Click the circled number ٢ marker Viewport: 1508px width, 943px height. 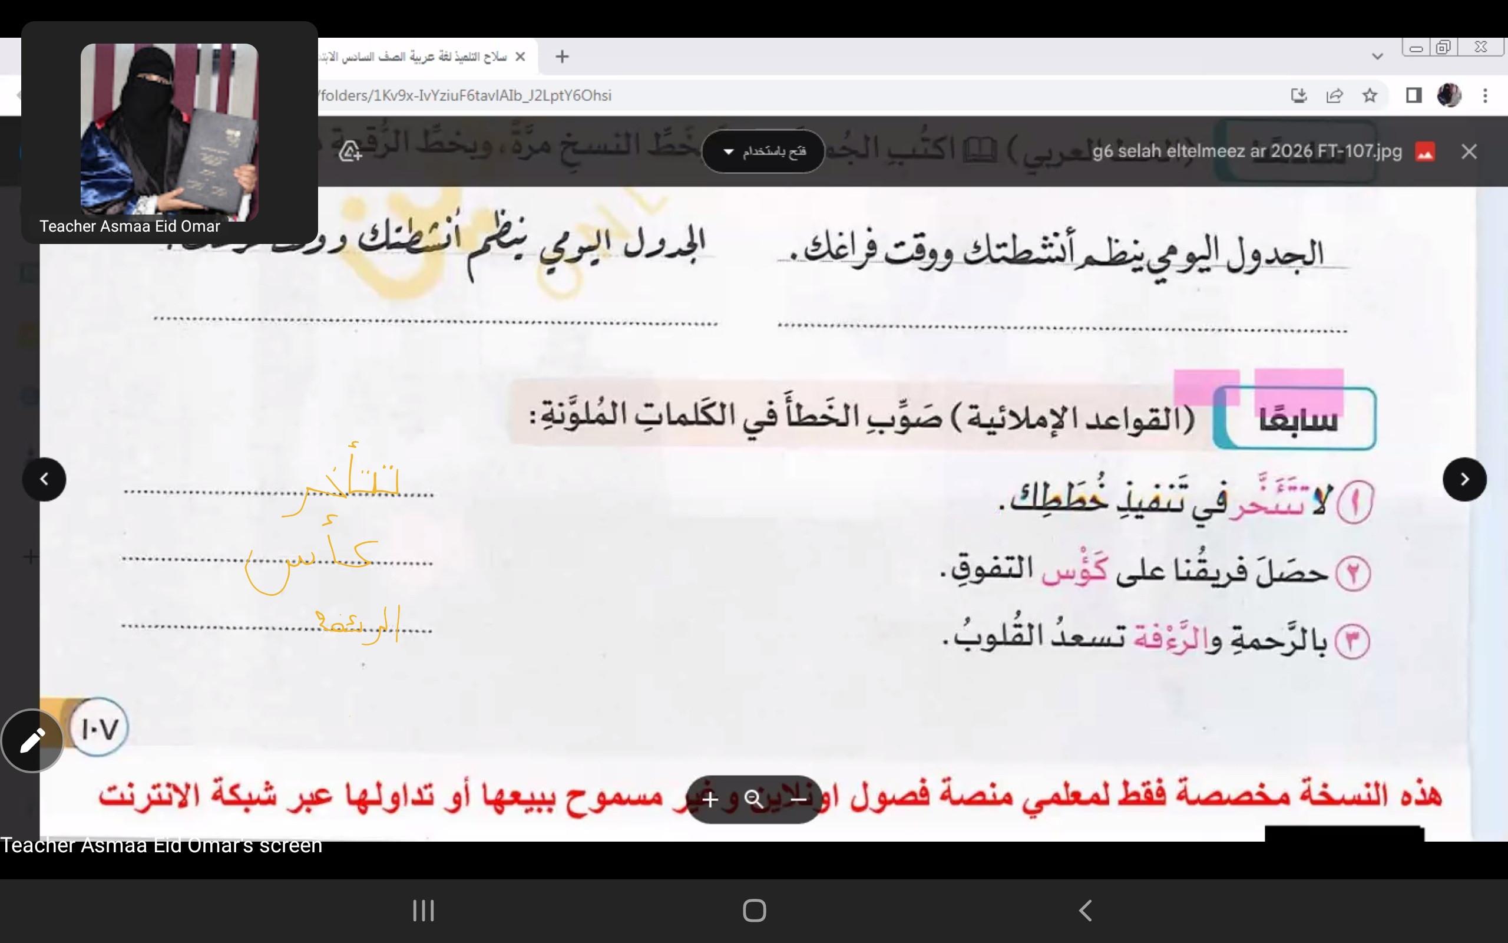(1353, 573)
